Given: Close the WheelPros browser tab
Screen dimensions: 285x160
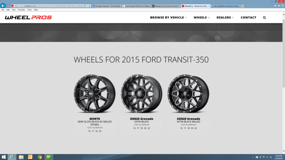Looking at the screenshot, I should [209, 6].
